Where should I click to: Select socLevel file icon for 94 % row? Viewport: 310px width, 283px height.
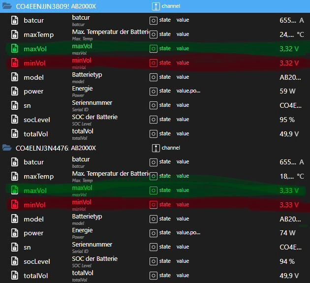(15, 261)
